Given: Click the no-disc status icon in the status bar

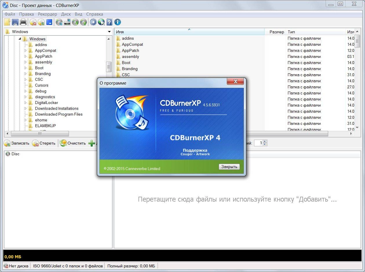Looking at the screenshot, I should pyautogui.click(x=6, y=266).
